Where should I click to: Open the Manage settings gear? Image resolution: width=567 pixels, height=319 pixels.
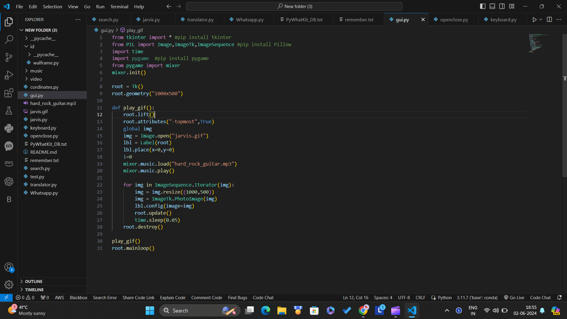(x=9, y=285)
